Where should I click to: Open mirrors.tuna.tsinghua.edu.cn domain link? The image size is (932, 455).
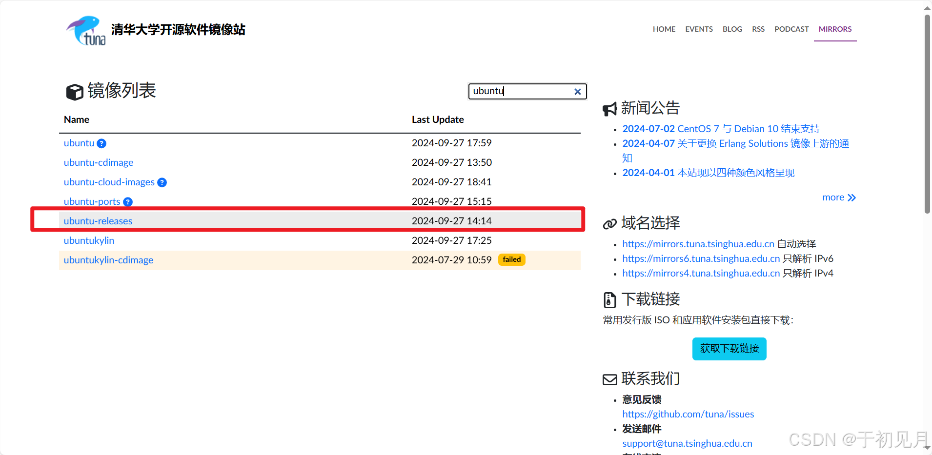click(698, 244)
